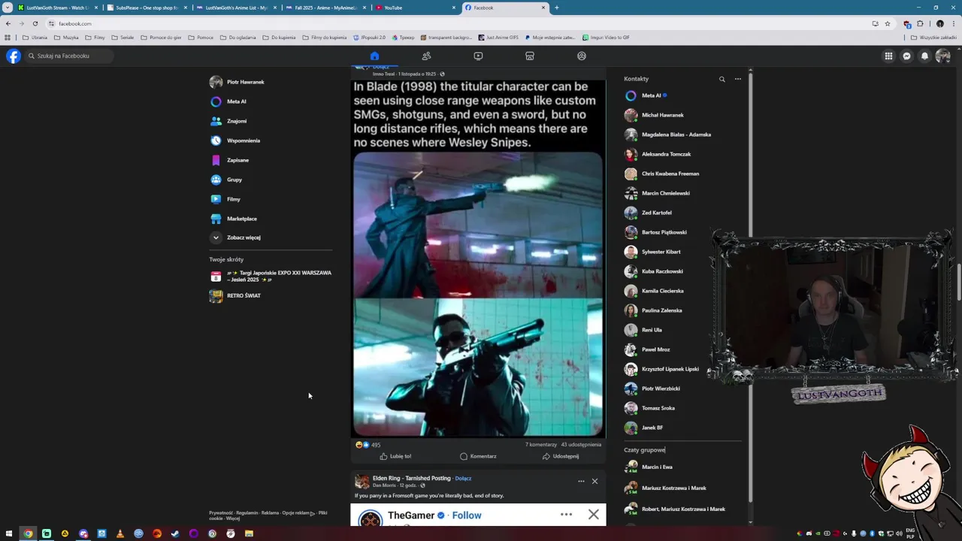The width and height of the screenshot is (962, 541).
Task: Click the Search Facebook field
Action: (69, 56)
